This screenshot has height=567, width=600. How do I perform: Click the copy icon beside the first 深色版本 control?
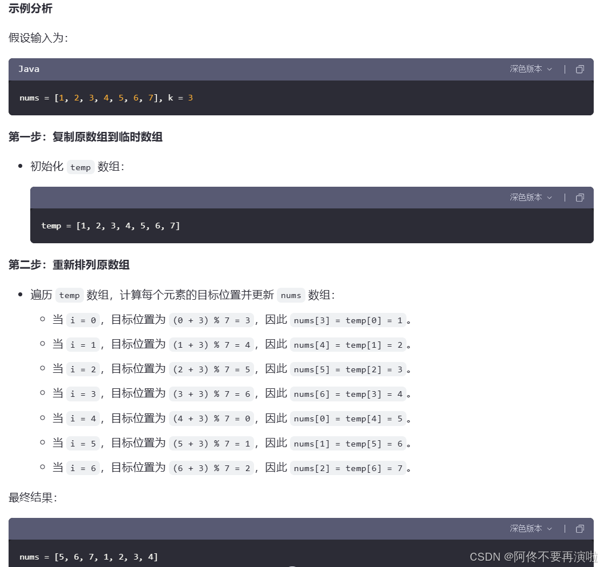579,69
